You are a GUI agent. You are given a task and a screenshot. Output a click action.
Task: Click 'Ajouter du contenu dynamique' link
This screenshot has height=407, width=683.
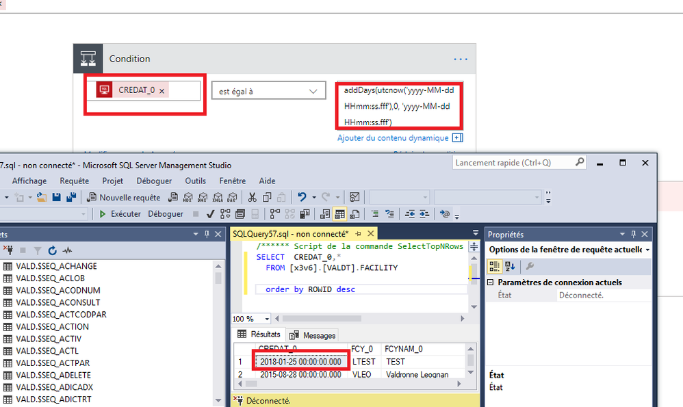(x=393, y=138)
